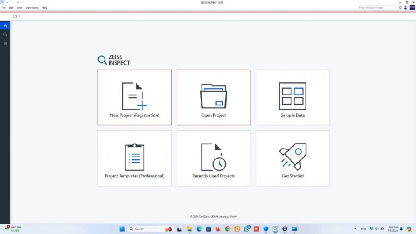The height and width of the screenshot is (234, 416).
Task: Show hidden system tray icons chevron
Action: [355, 229]
